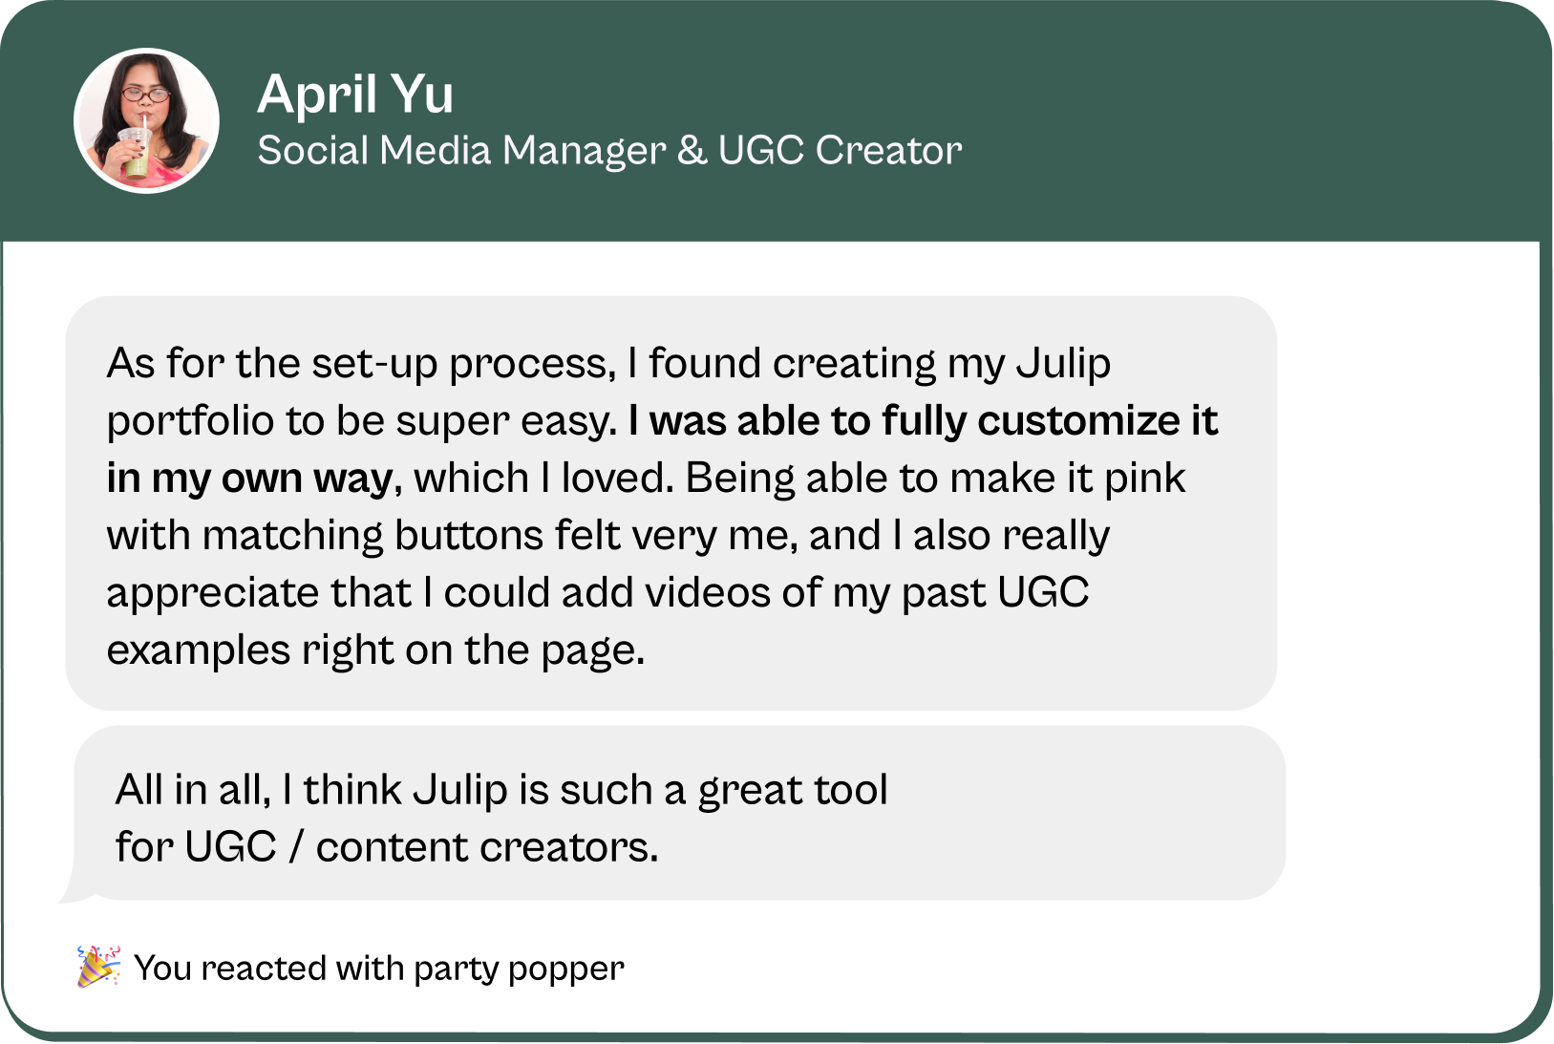Select the word "Julip" in the first message

1063,364
